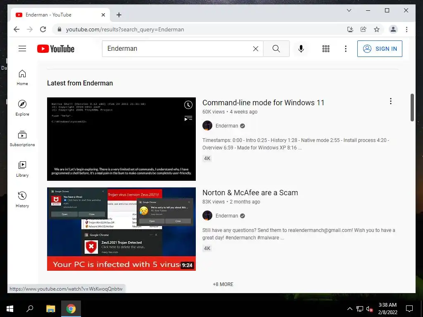The height and width of the screenshot is (317, 423).
Task: Click 4K badge under Norton video
Action: pyautogui.click(x=207, y=248)
